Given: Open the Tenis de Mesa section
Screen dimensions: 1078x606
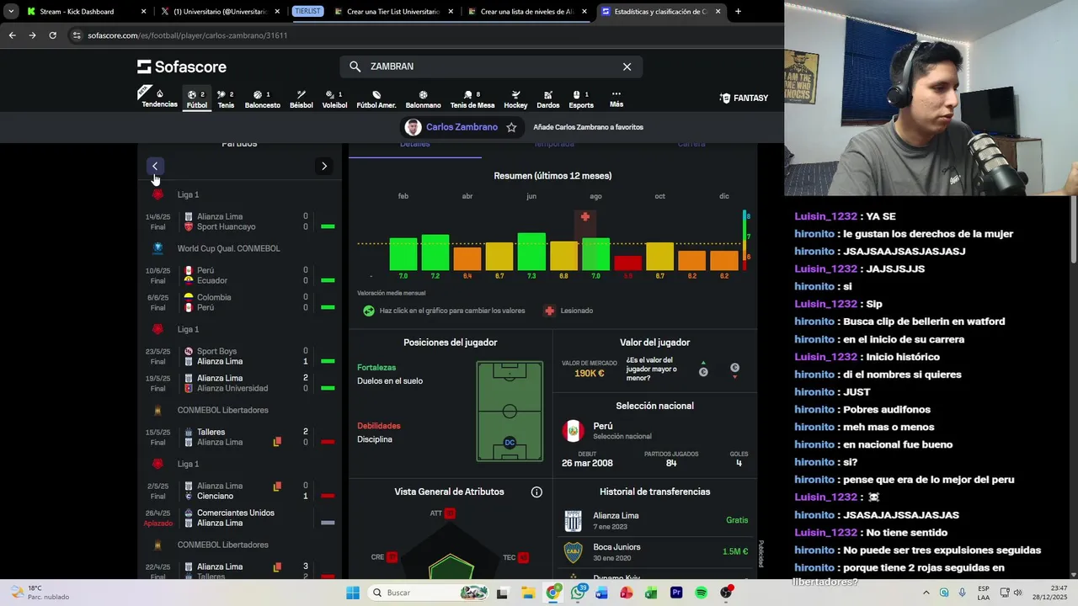Looking at the screenshot, I should 472,98.
